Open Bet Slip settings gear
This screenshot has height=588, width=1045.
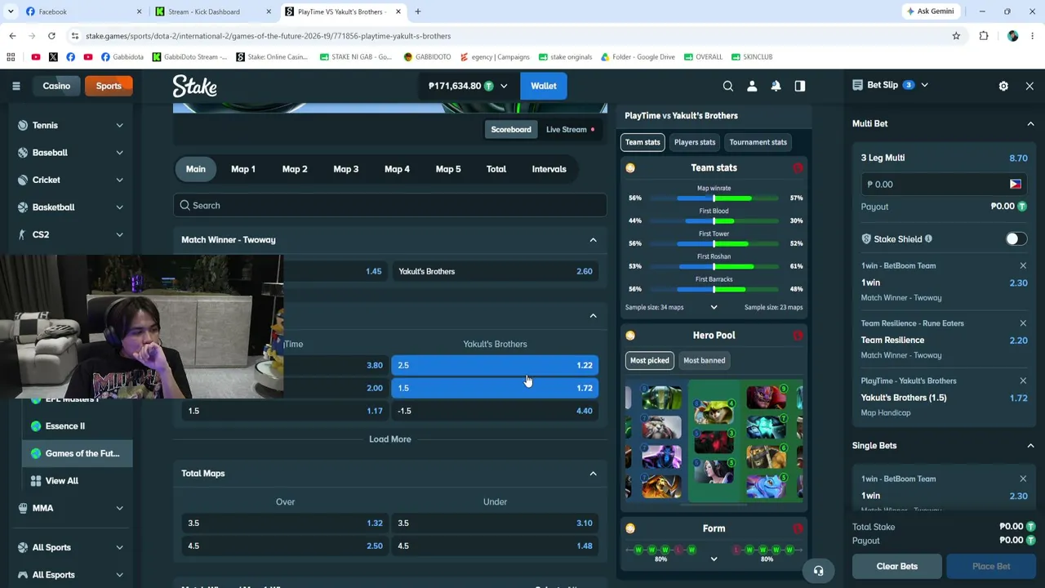(1003, 86)
